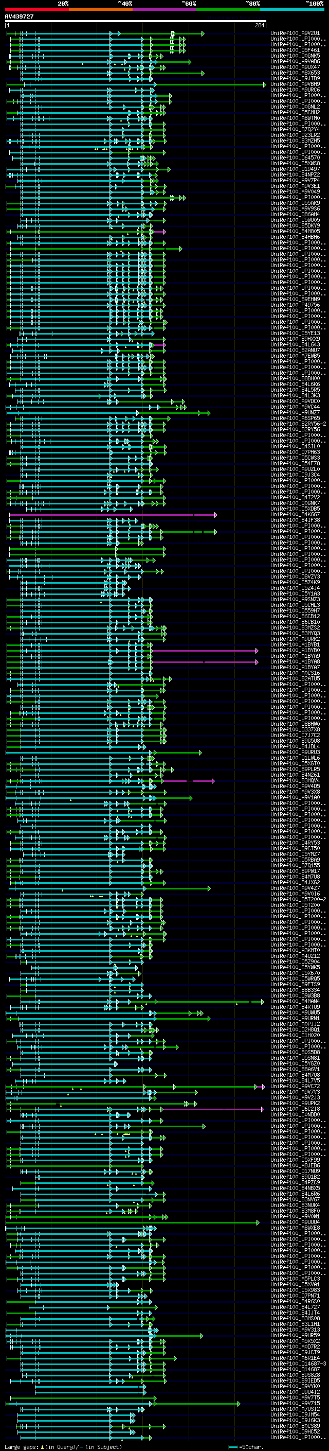Click the cyan ~100% identity legend bar
The width and height of the screenshot is (329, 1451).
pyautogui.click(x=292, y=10)
